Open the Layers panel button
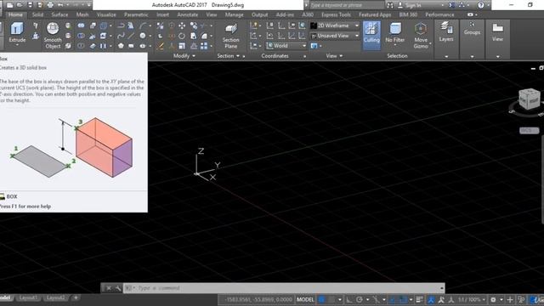 pyautogui.click(x=446, y=31)
